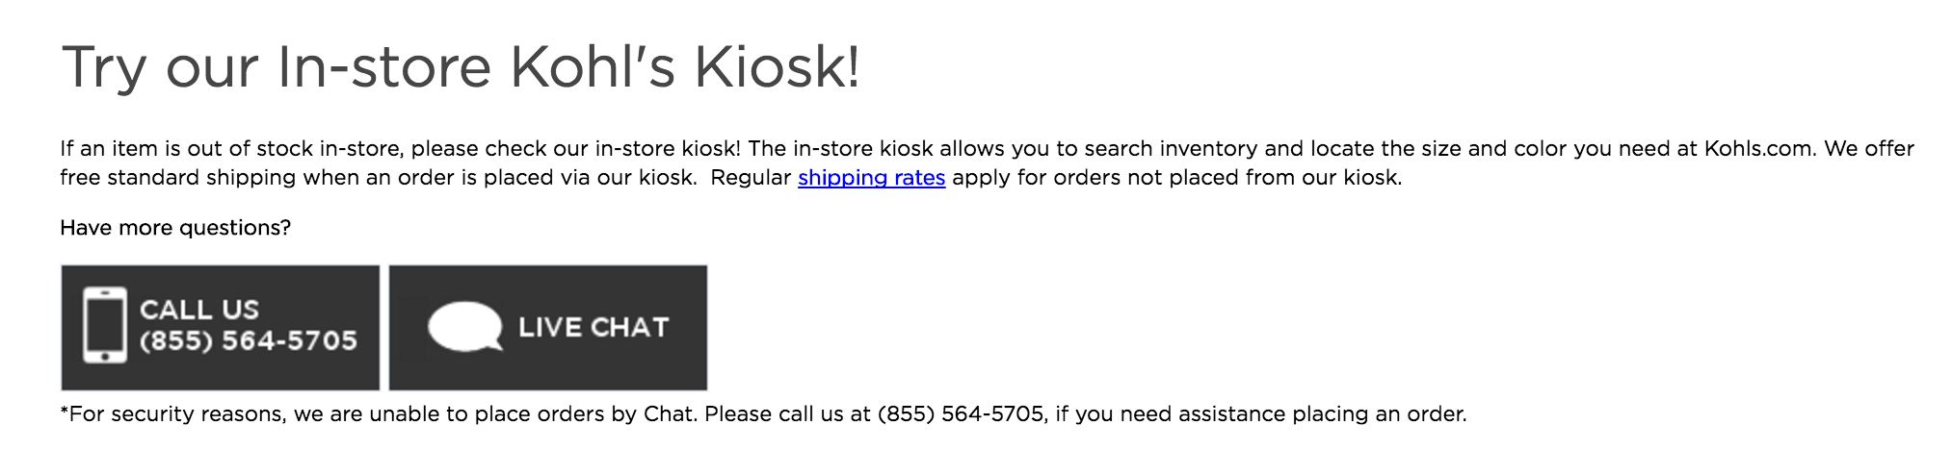Viewport: 1952px width, 450px height.
Task: Click the (855) 564-5705 number inside button
Action: (x=249, y=340)
